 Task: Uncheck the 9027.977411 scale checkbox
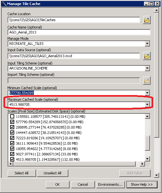[12, 154]
